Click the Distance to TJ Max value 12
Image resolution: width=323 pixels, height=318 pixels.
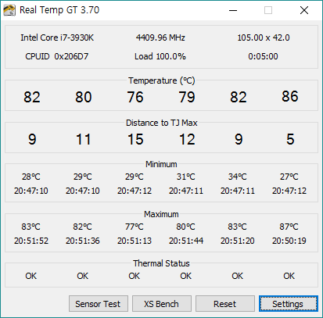pos(187,139)
